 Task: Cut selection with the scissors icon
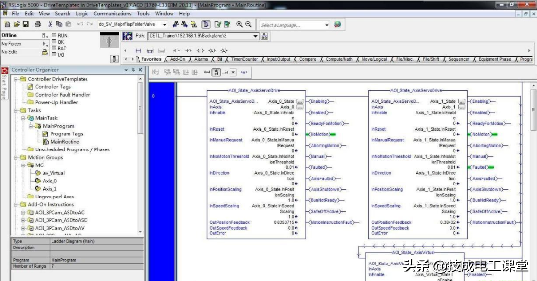(x=50, y=24)
